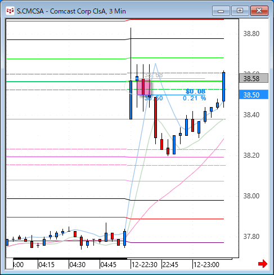This screenshot has width=274, height=275.
Task: Click the 0.21 % measurement annotation
Action: [195, 98]
